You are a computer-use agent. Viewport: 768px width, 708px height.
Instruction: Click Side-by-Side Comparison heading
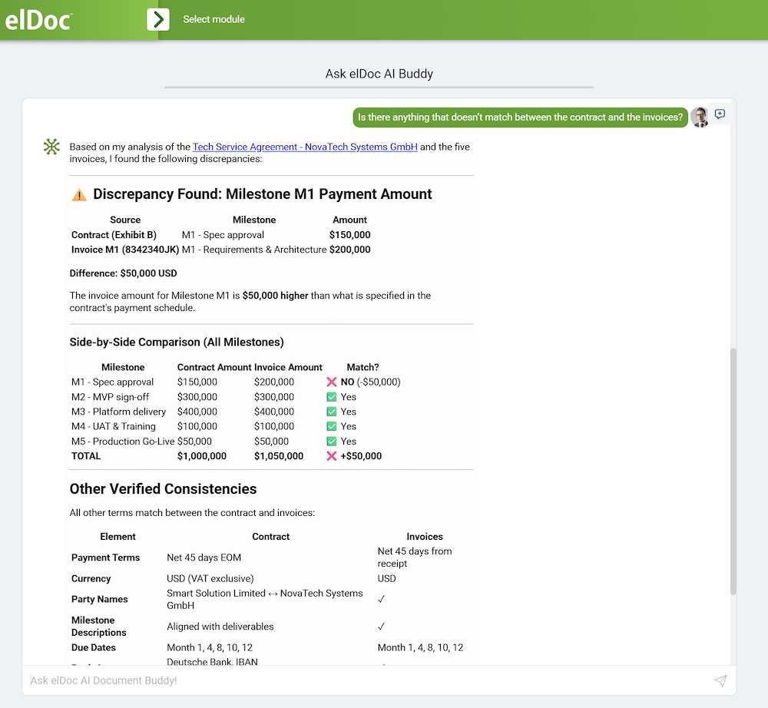click(177, 342)
